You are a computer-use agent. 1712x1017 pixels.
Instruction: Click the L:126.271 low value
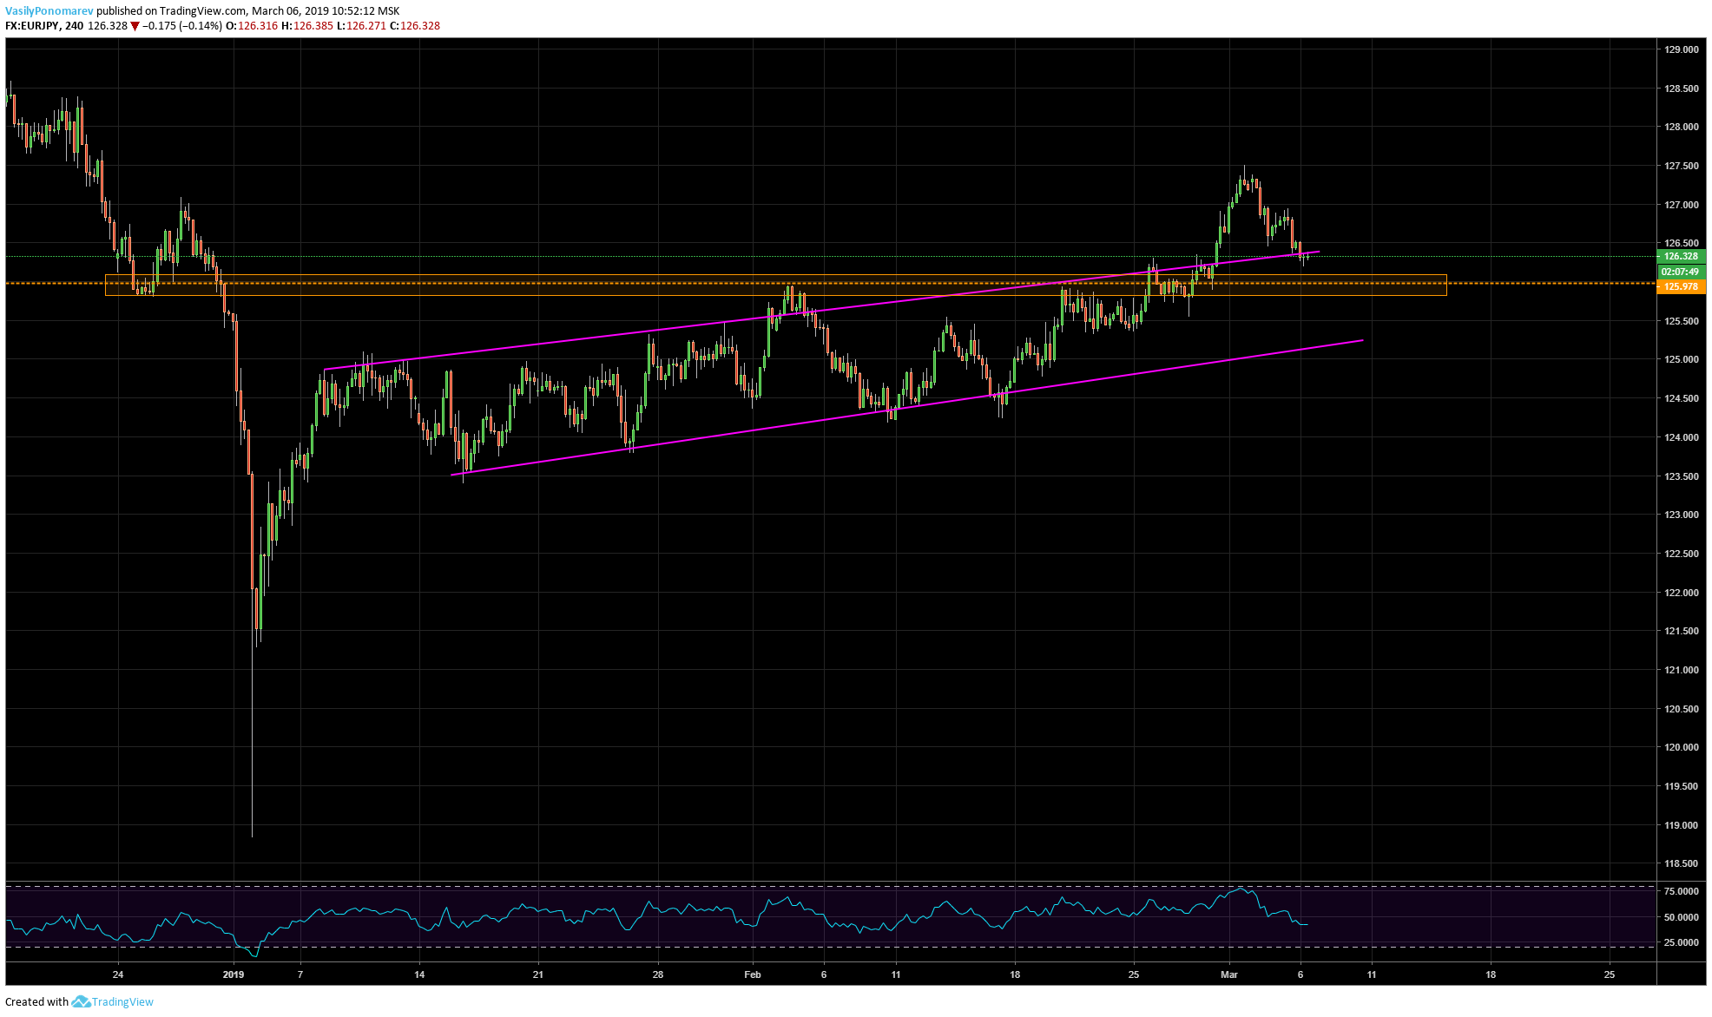[361, 26]
